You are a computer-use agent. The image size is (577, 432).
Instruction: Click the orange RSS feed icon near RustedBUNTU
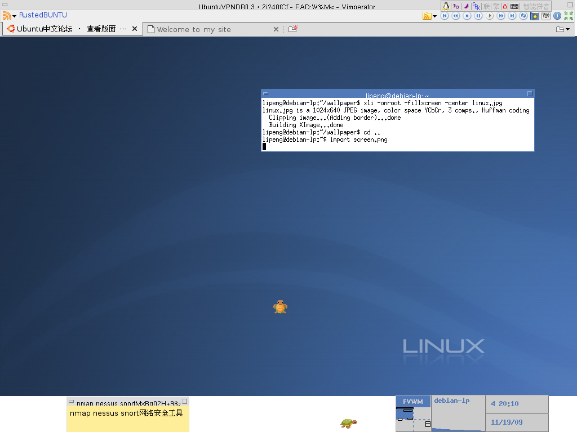[x=7, y=15]
